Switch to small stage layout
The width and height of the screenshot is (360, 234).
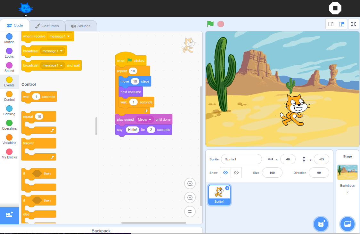pos(331,24)
